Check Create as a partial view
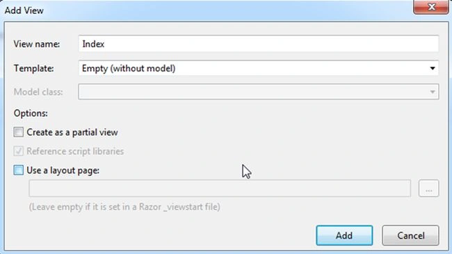Screen dimensions: 452x254 (19, 132)
